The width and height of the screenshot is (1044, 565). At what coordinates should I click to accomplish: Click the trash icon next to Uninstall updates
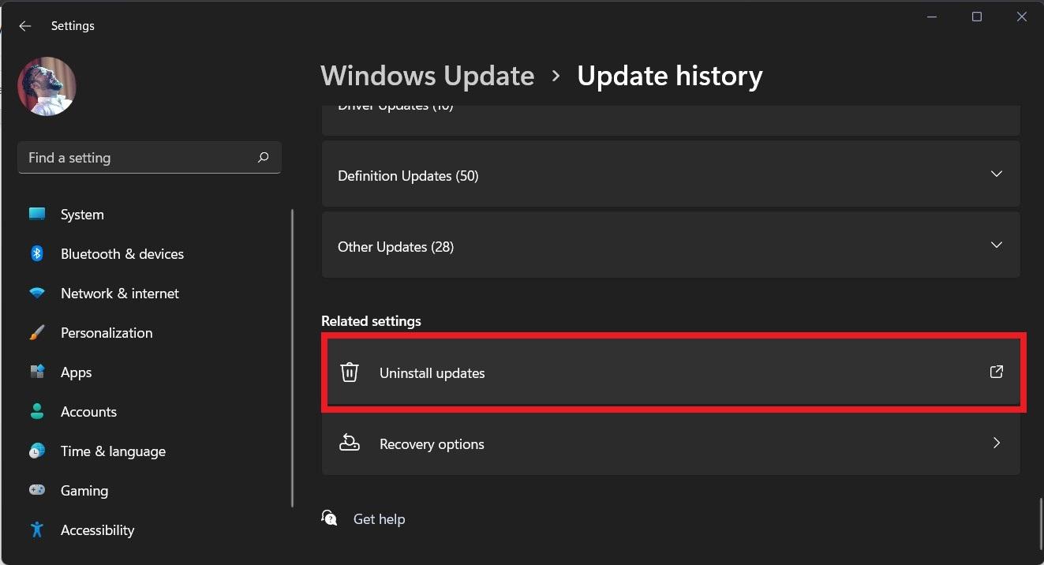(x=350, y=371)
